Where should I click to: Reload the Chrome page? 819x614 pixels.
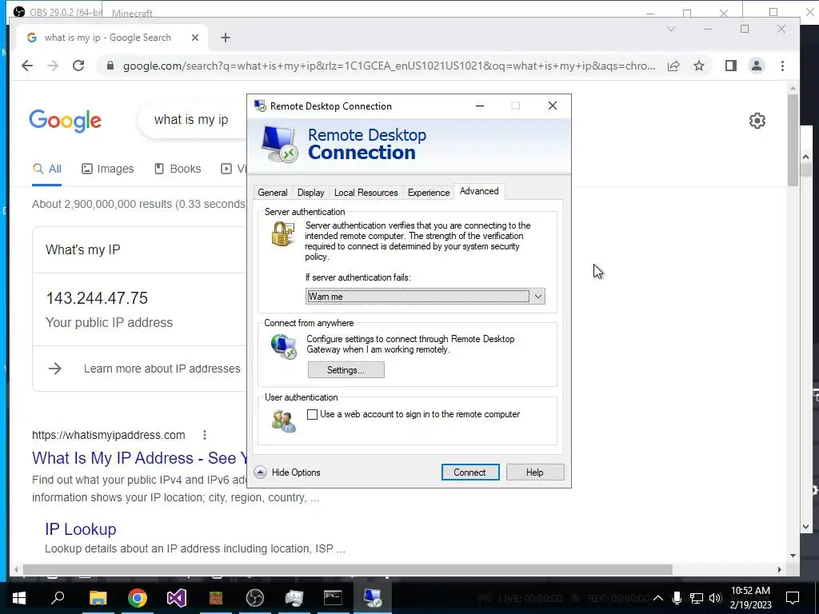coord(78,66)
